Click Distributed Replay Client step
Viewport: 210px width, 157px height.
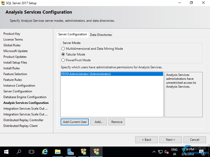[x=20, y=126]
